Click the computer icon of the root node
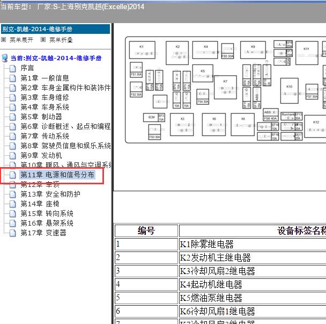Viewport: 326px width, 324px height. pyautogui.click(x=5, y=58)
